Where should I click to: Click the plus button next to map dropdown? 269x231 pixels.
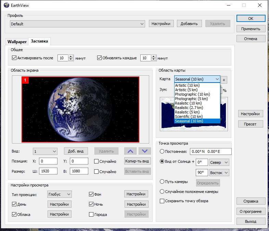(224, 80)
